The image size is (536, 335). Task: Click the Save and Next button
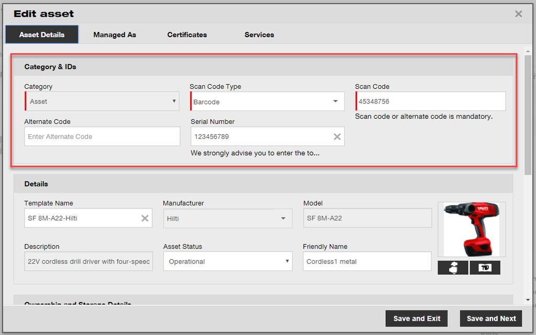(491, 318)
